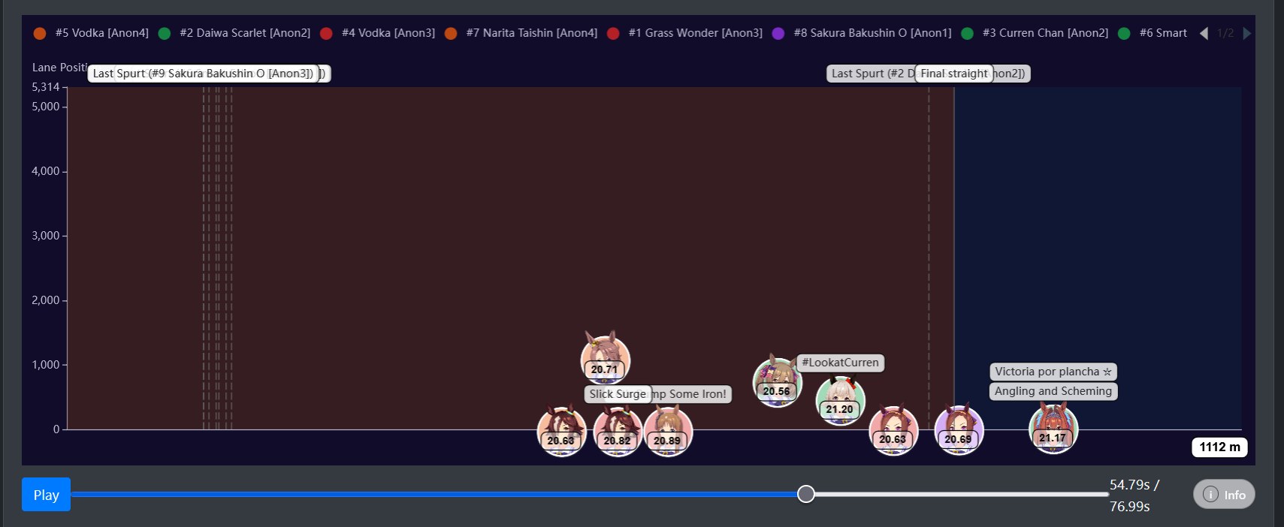Image resolution: width=1284 pixels, height=527 pixels.
Task: Click Last Spurt (#9 Sakura Bakushin O [Anon3]) label
Action: tap(203, 74)
